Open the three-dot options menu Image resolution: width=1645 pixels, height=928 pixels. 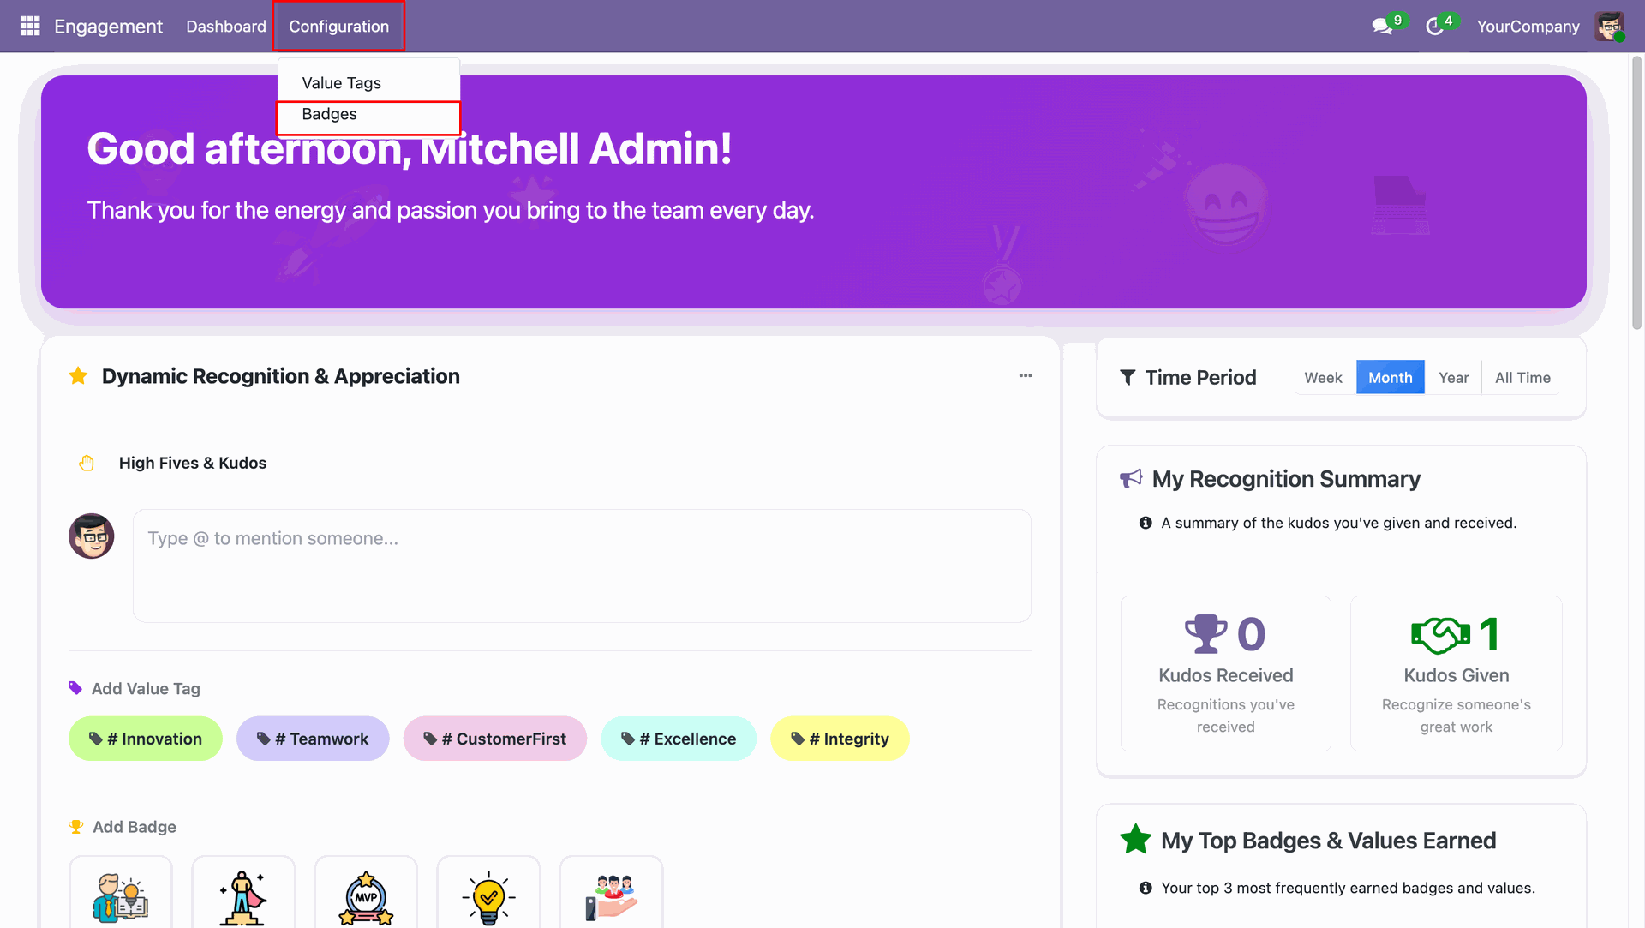tap(1026, 376)
